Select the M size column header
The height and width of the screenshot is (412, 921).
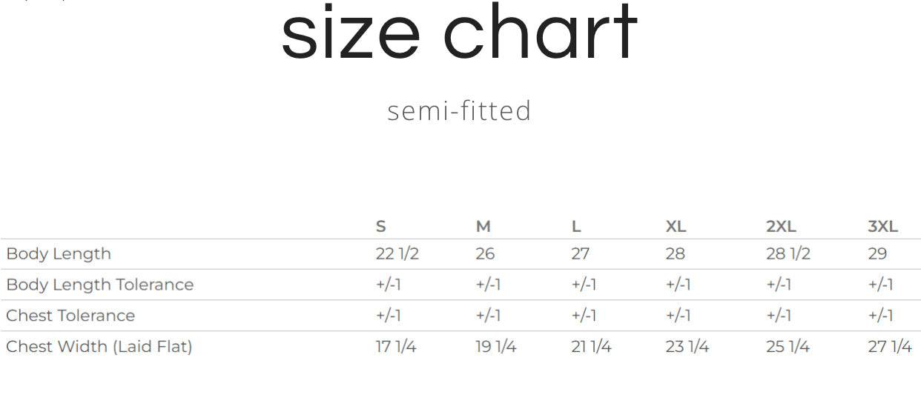(x=483, y=227)
